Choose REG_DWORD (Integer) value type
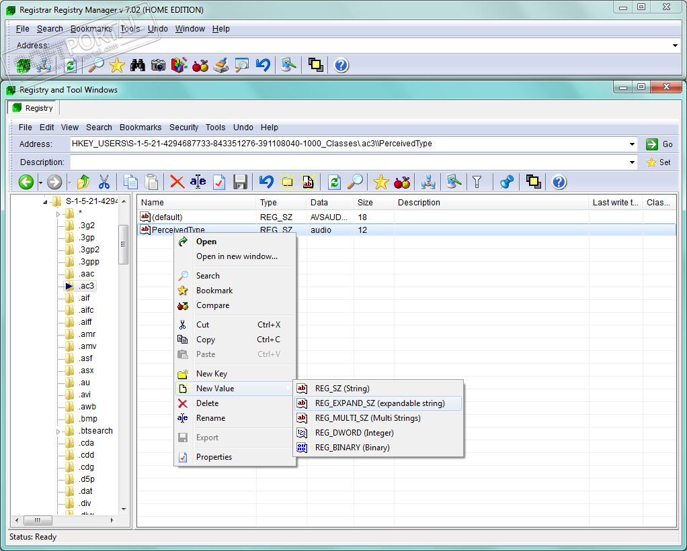 tap(378, 433)
